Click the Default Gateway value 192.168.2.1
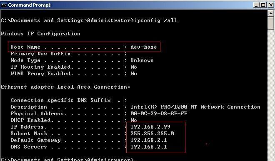 point(149,140)
